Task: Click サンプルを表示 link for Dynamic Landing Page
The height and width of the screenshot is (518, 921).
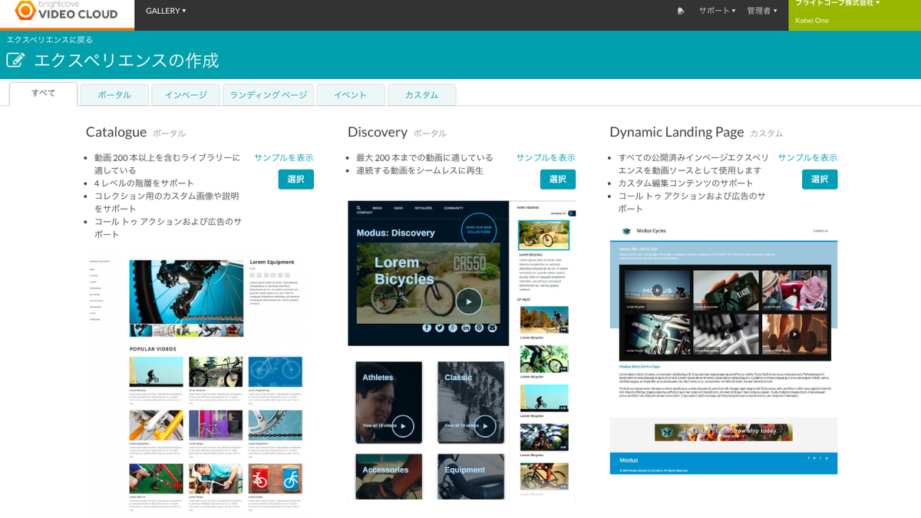Action: [x=807, y=157]
